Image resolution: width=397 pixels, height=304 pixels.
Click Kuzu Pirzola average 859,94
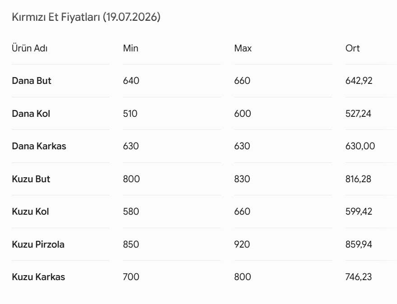(359, 244)
